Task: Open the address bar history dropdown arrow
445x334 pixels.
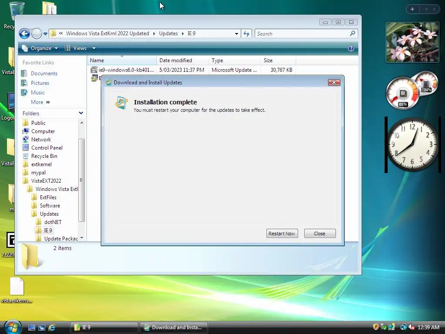Action: 236,34
